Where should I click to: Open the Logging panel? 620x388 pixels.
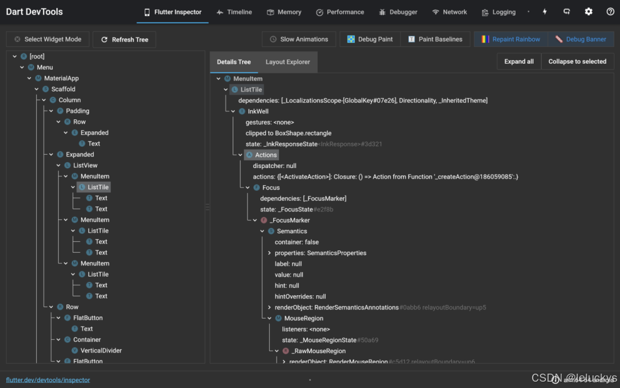pyautogui.click(x=498, y=11)
